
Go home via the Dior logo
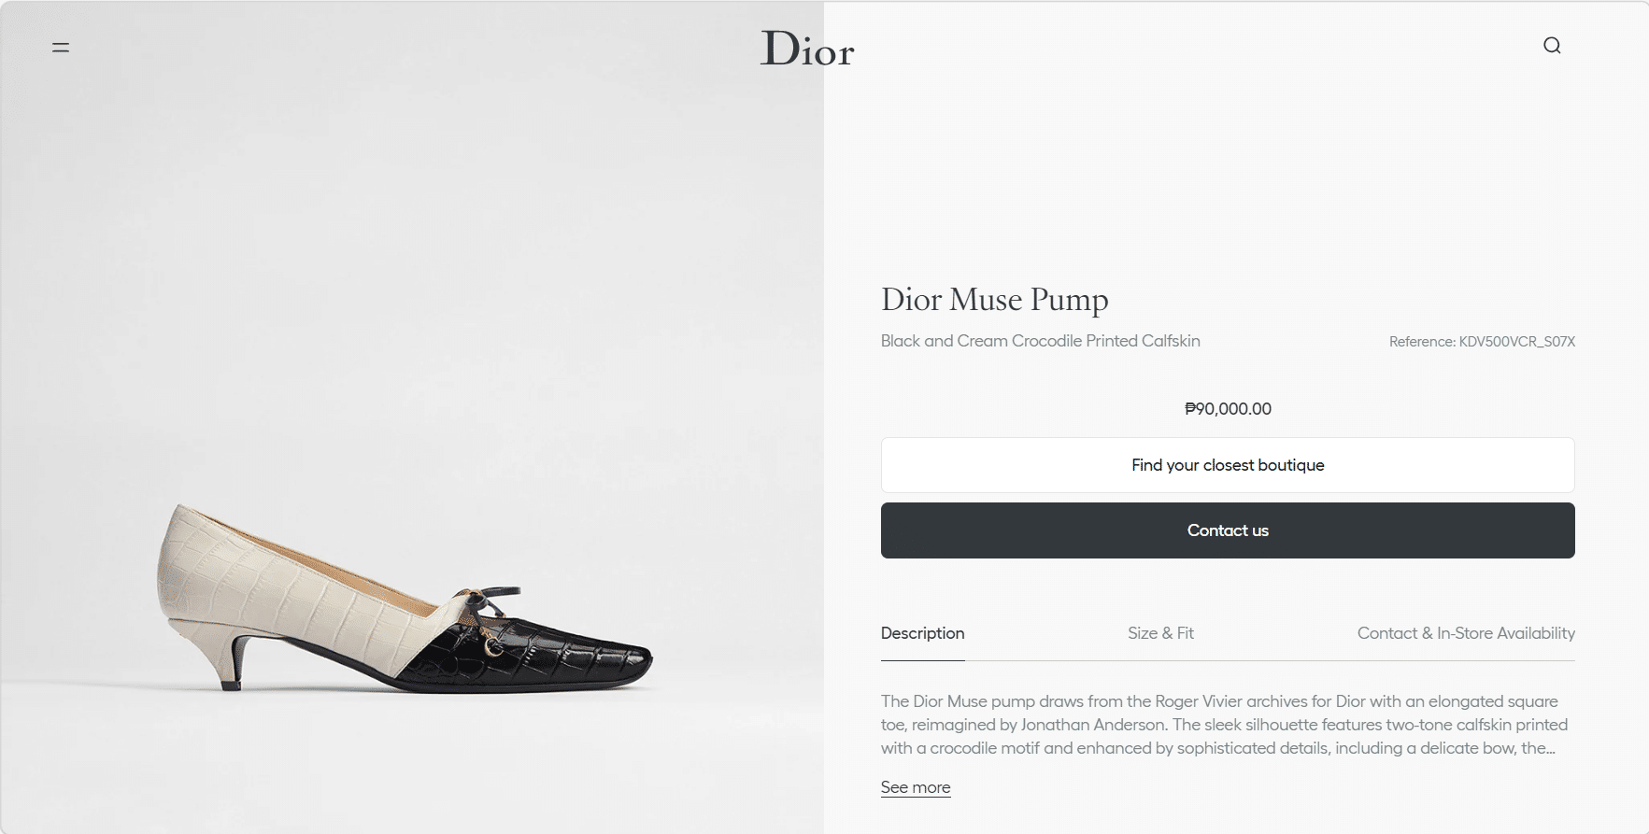(807, 49)
